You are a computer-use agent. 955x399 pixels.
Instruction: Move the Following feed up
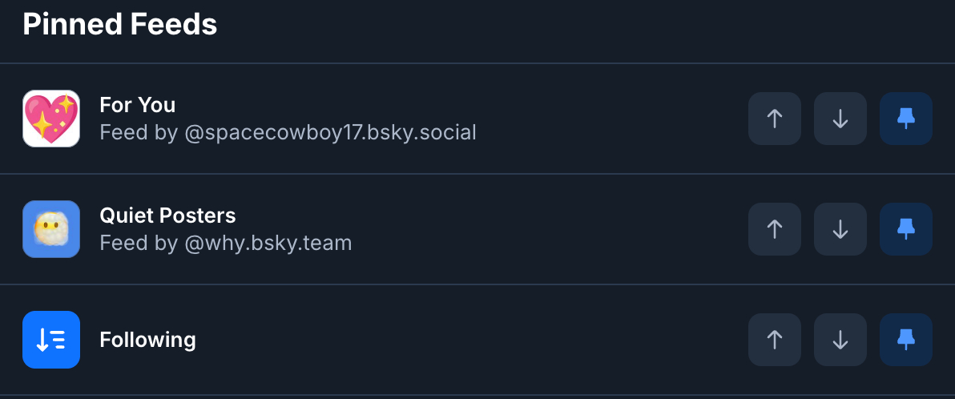[x=775, y=340]
